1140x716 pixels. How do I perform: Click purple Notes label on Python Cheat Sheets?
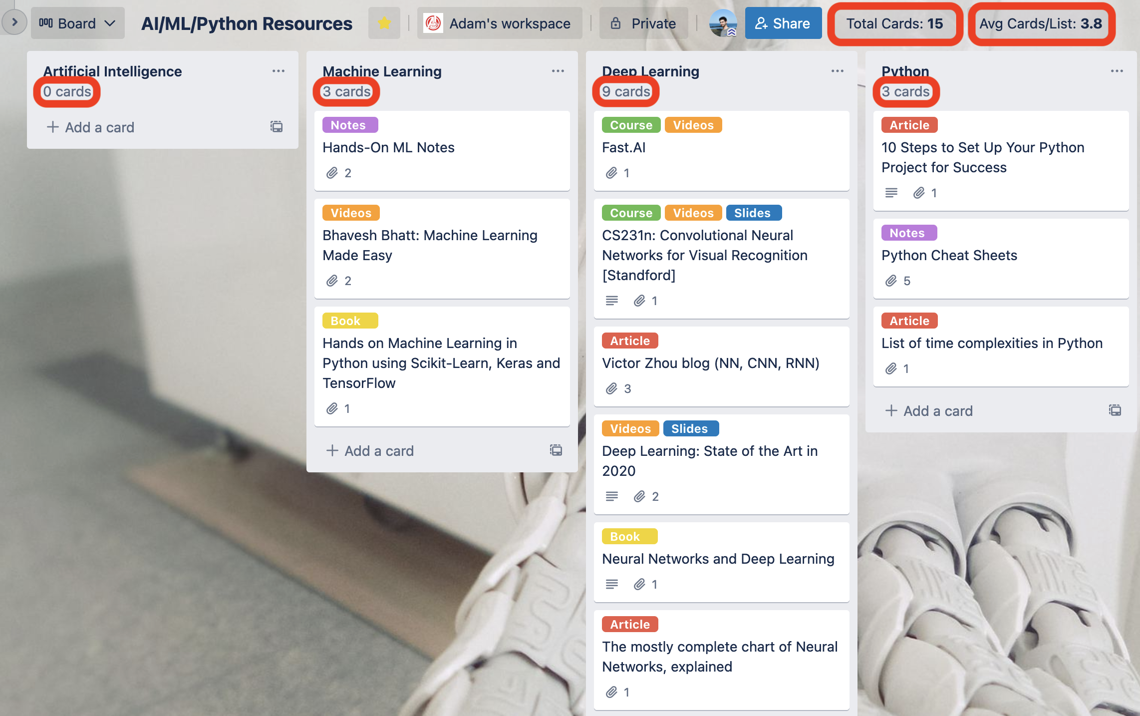(908, 233)
